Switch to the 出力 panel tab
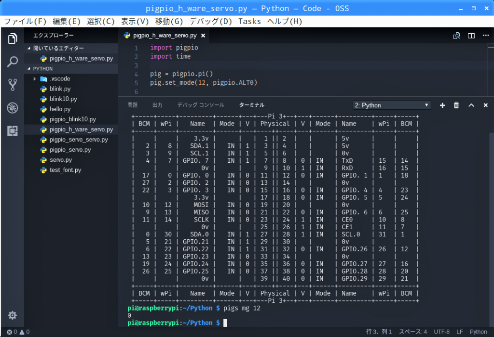This screenshot has height=337, width=494. pyautogui.click(x=157, y=105)
